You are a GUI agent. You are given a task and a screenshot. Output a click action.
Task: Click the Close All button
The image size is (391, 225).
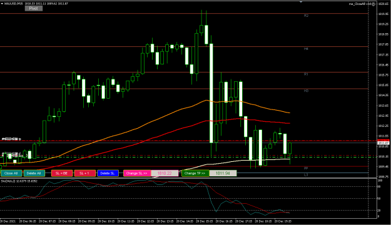[x=11, y=173]
